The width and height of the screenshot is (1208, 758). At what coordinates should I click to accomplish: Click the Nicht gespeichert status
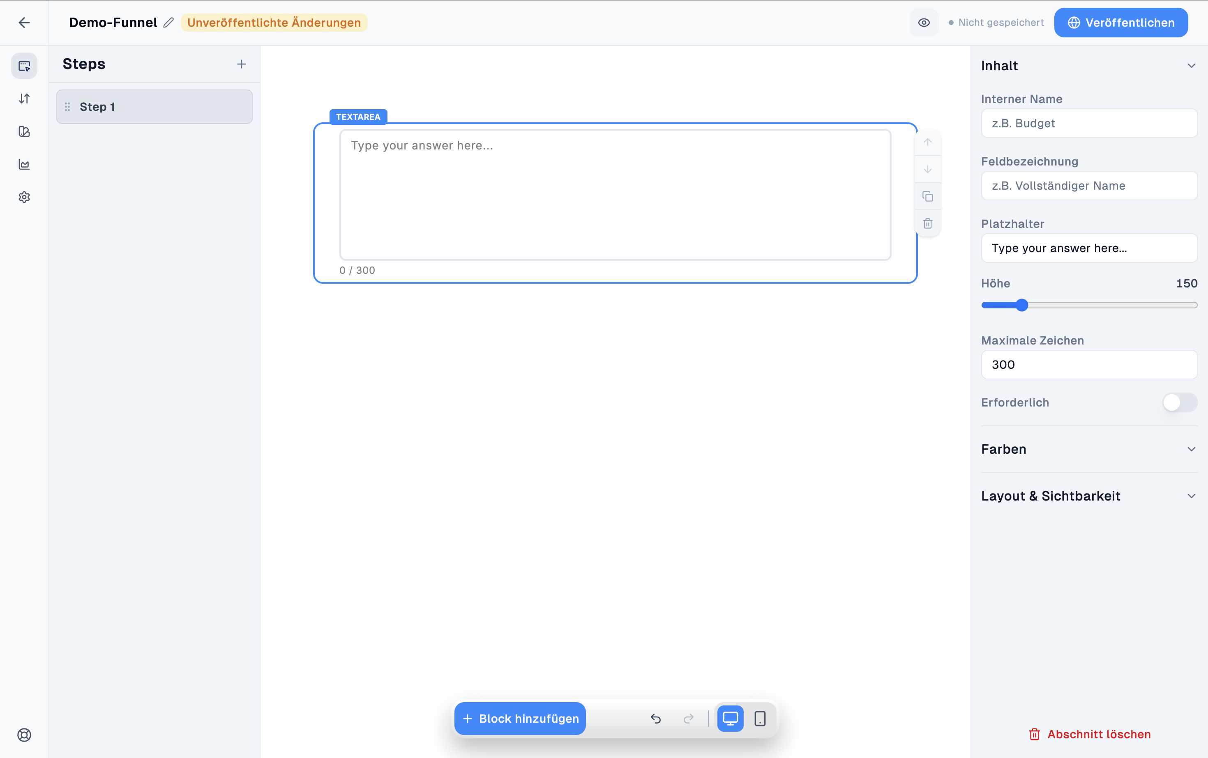pos(996,23)
